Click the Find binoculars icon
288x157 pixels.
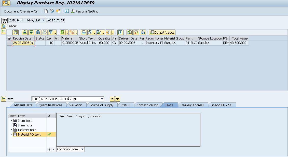38,32
